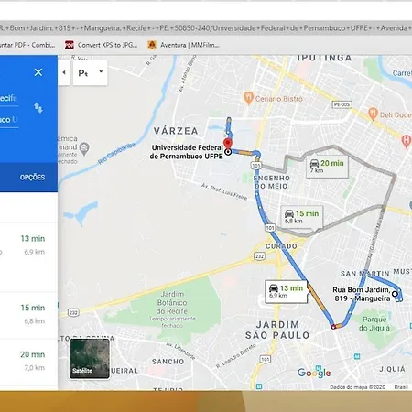412x412 pixels.
Task: Open the Aventura MMFilm bookmark
Action: point(183,45)
